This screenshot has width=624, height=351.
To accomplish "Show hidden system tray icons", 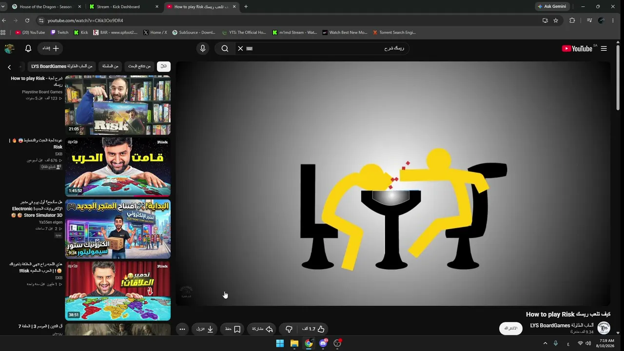I will [x=545, y=343].
